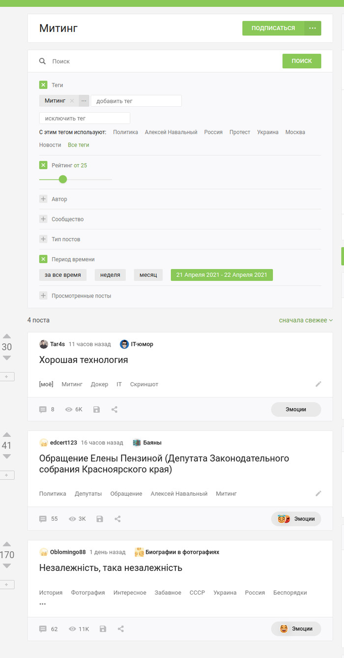
Task: Expand the Сообщество filter section
Action: (x=43, y=219)
